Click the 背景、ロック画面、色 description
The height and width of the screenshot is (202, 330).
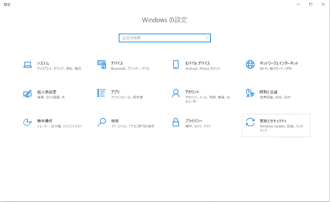(51, 97)
